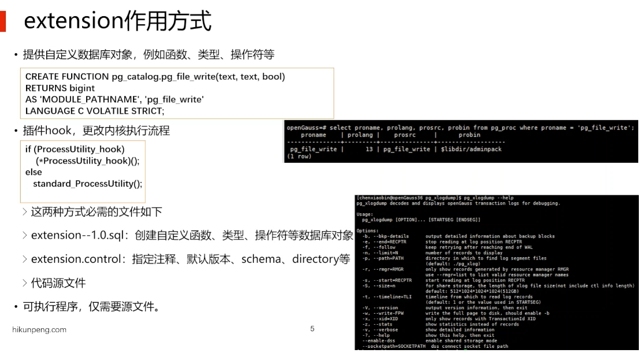Click "default: 512*1024*1024*1024(512GB)" text
This screenshot has height=353, width=640.
tap(471, 291)
